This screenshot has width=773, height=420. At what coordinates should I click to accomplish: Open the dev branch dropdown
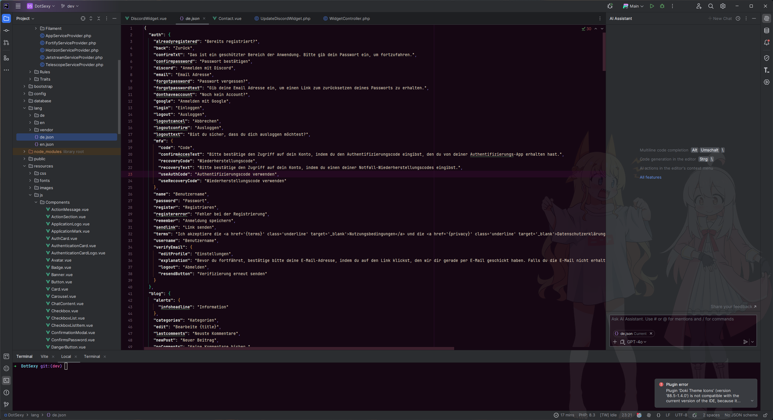70,6
